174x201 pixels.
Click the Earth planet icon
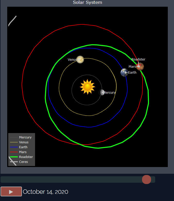click(x=124, y=72)
